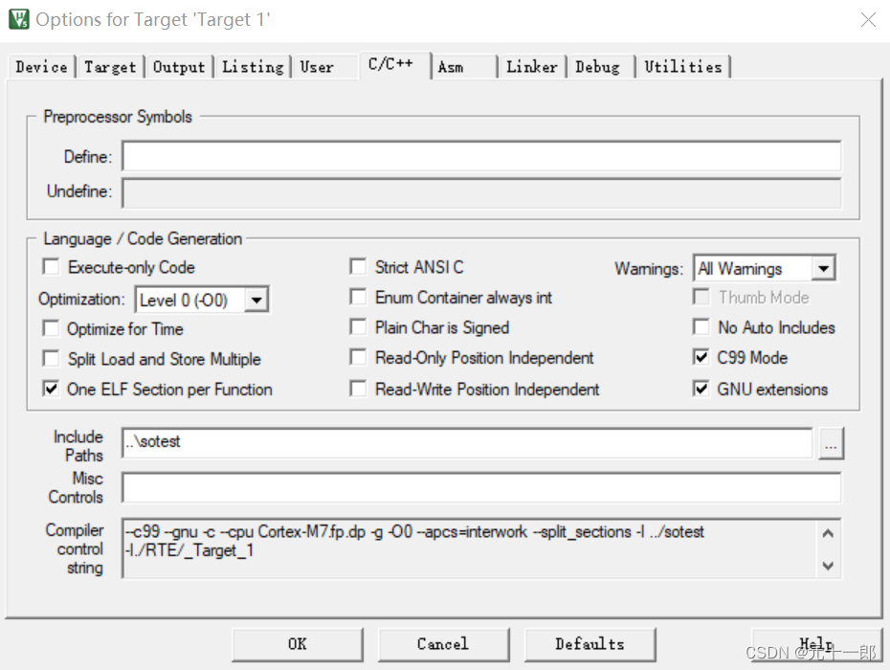Enable Plain Char is Signed
The width and height of the screenshot is (890, 670).
point(358,326)
